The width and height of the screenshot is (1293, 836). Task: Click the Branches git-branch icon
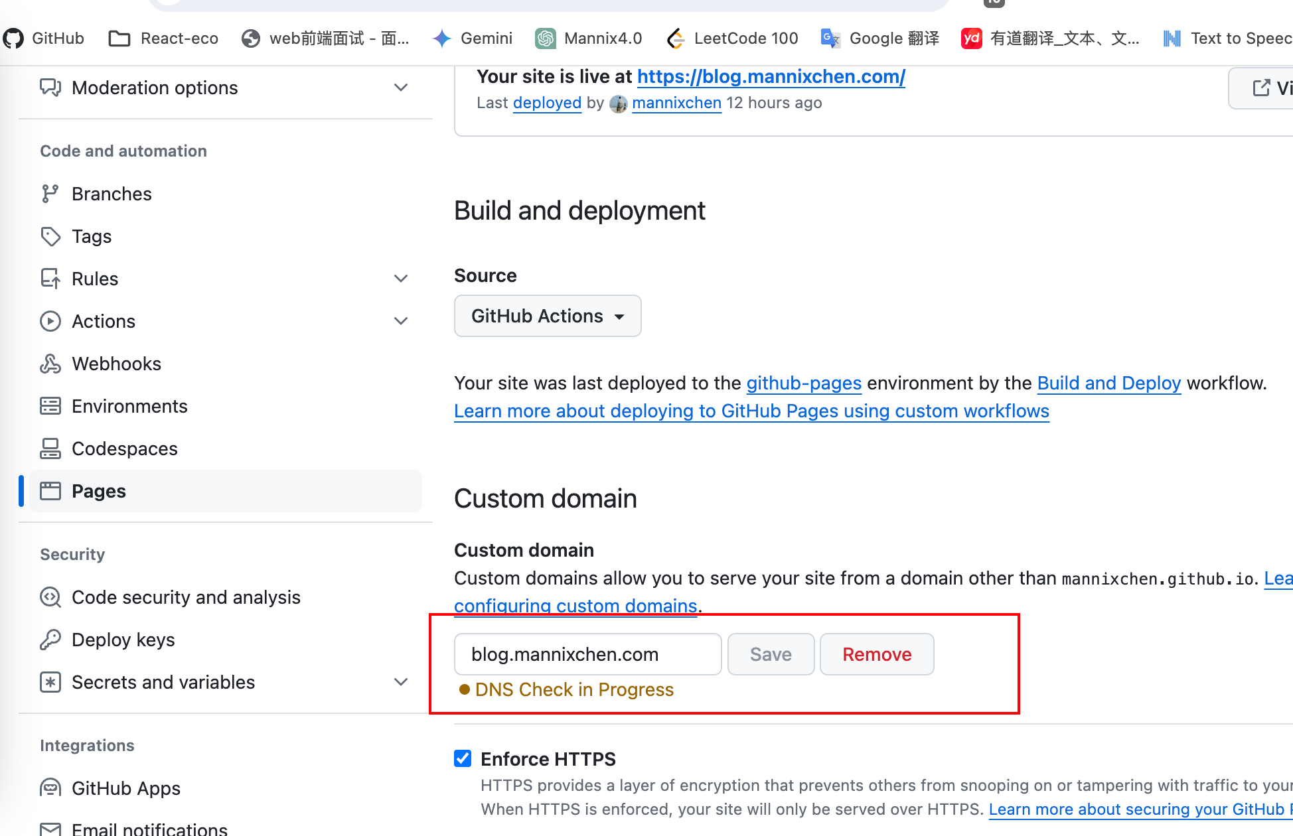coord(50,194)
